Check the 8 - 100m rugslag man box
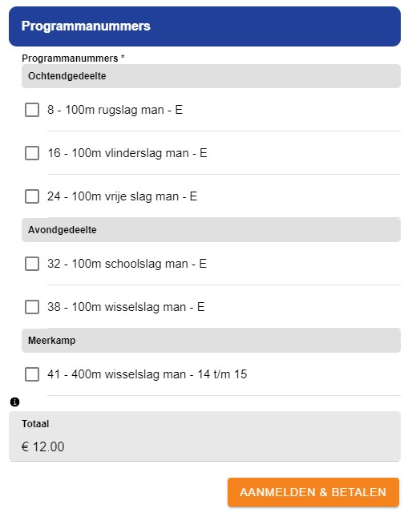Image resolution: width=404 pixels, height=513 pixels. click(32, 110)
